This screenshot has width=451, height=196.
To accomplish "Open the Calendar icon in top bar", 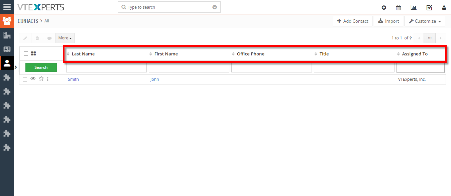I will [x=399, y=7].
